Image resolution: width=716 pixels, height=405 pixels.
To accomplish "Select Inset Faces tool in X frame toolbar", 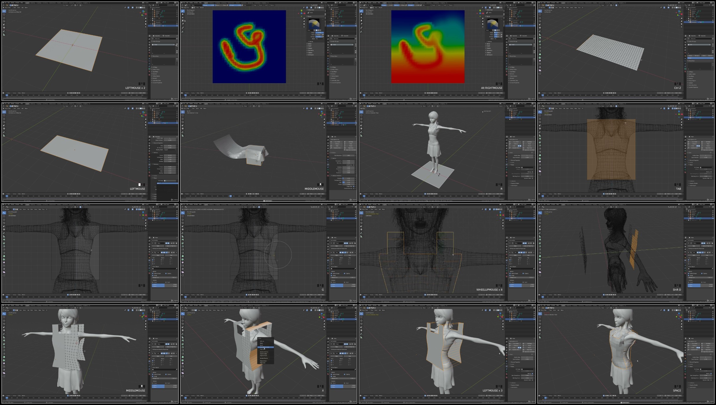I will pyautogui.click(x=183, y=344).
